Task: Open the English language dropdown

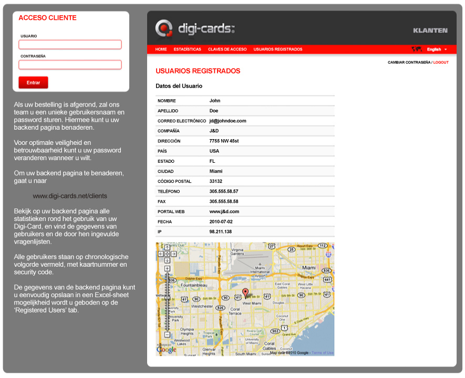Action: click(437, 49)
